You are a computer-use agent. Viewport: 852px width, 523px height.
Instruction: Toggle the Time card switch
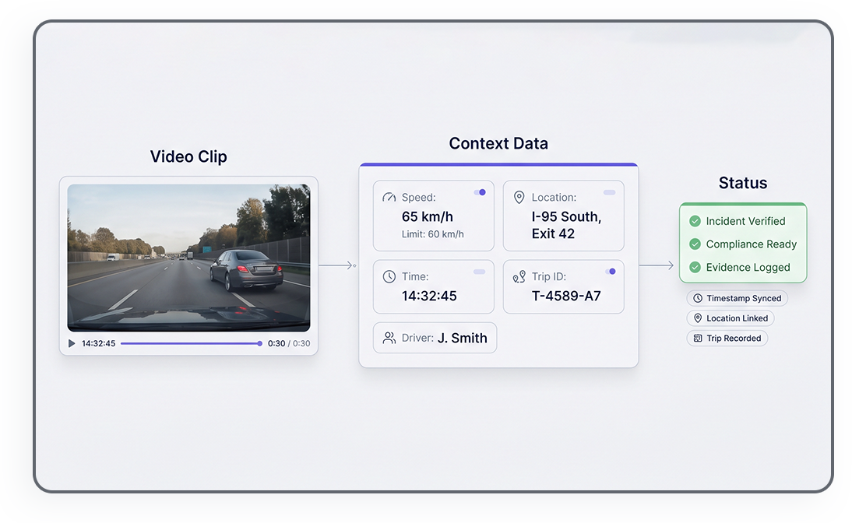tap(479, 272)
